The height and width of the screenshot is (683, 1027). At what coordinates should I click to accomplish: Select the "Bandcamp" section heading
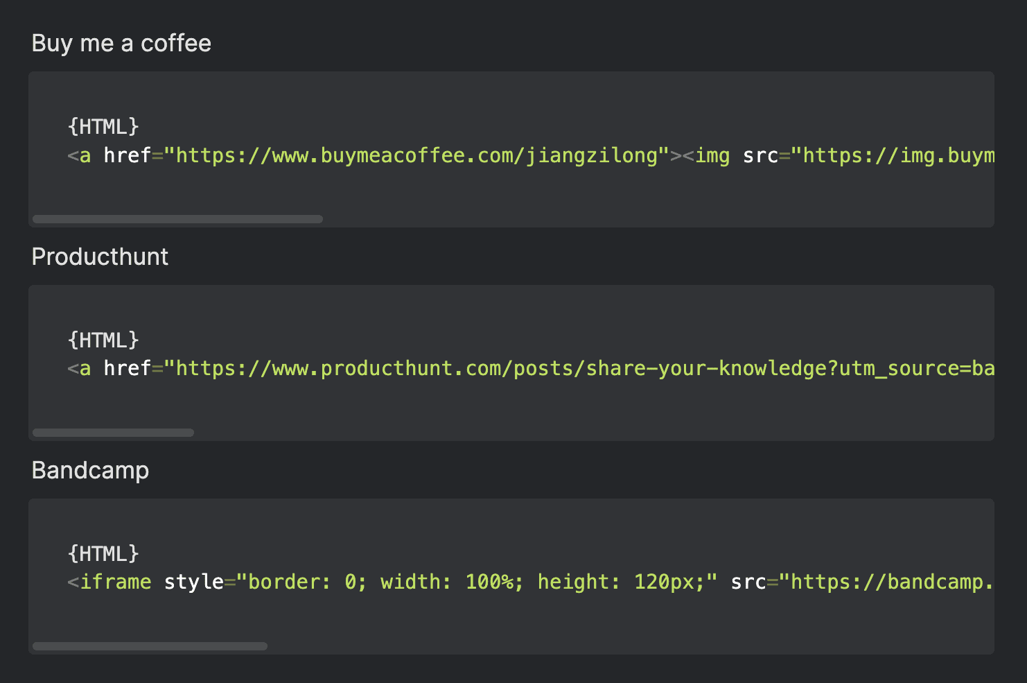[90, 471]
